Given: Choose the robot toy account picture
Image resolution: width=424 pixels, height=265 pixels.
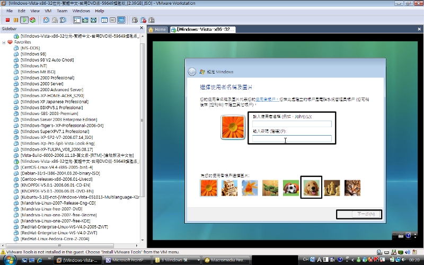Looking at the screenshot, I should [229, 188].
